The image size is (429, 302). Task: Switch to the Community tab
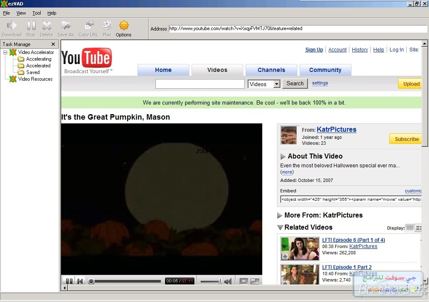click(x=325, y=70)
